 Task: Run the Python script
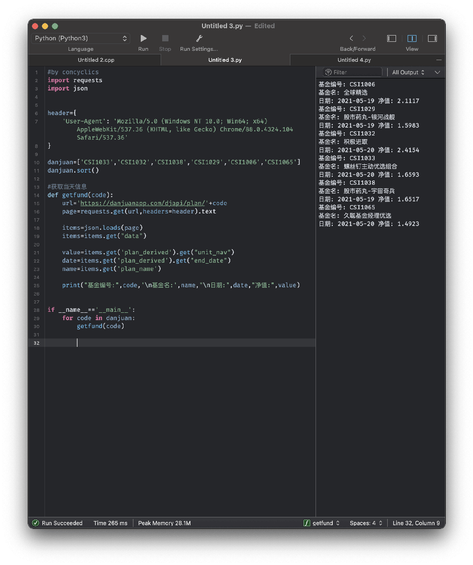click(143, 38)
